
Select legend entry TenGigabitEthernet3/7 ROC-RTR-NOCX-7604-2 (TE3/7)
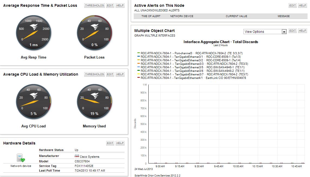click(194, 75)
